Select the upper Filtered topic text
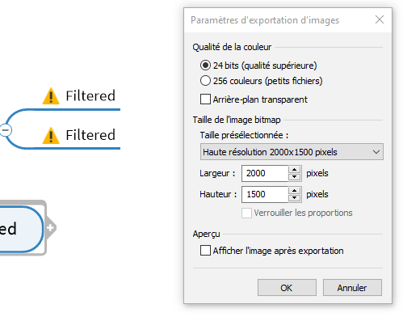Viewport: 403px width, 317px height. (x=90, y=96)
